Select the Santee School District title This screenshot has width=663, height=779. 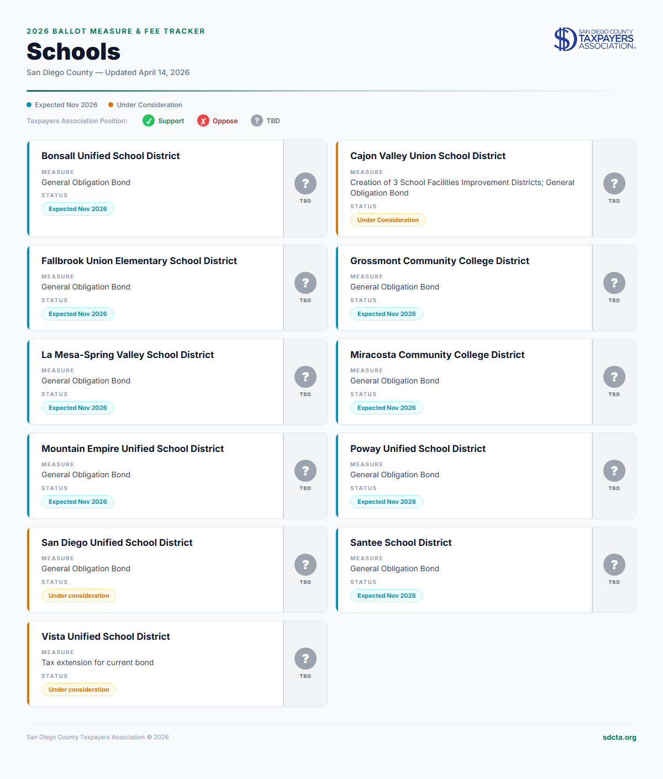coord(401,543)
